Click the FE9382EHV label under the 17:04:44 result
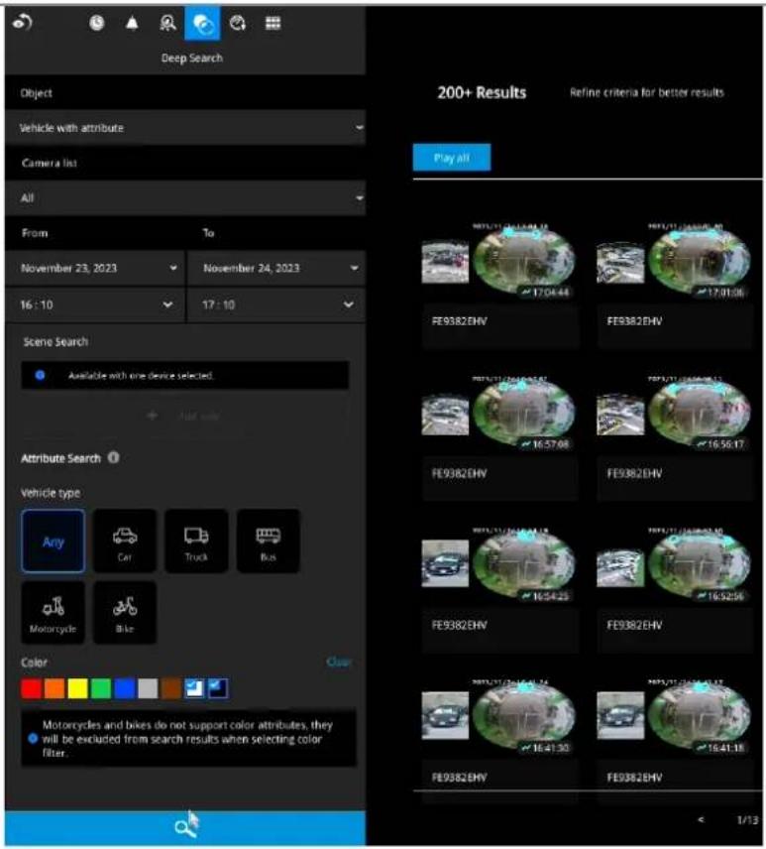The width and height of the screenshot is (766, 849). tap(459, 321)
